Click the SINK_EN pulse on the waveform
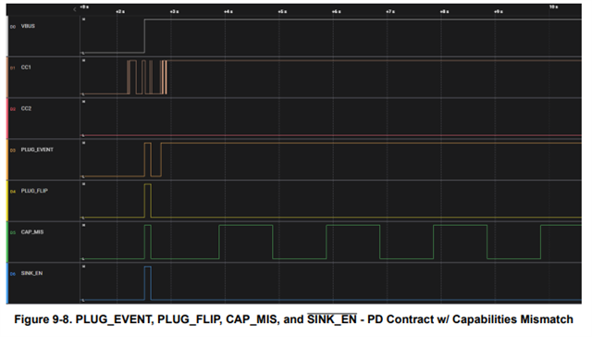Image resolution: width=592 pixels, height=337 pixels. tap(148, 283)
